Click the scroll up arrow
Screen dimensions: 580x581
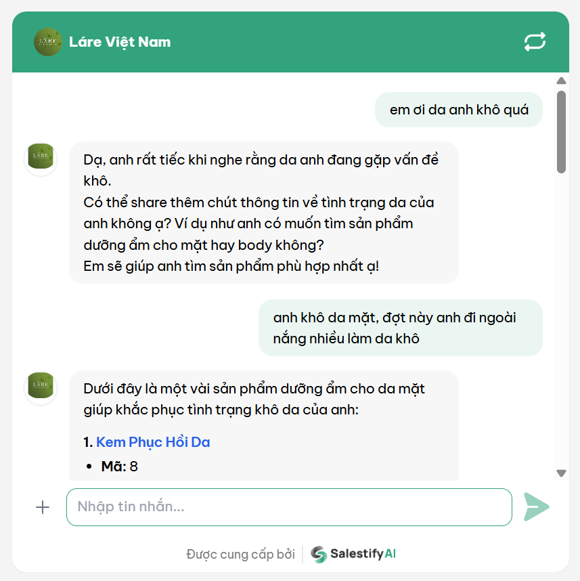(x=561, y=81)
